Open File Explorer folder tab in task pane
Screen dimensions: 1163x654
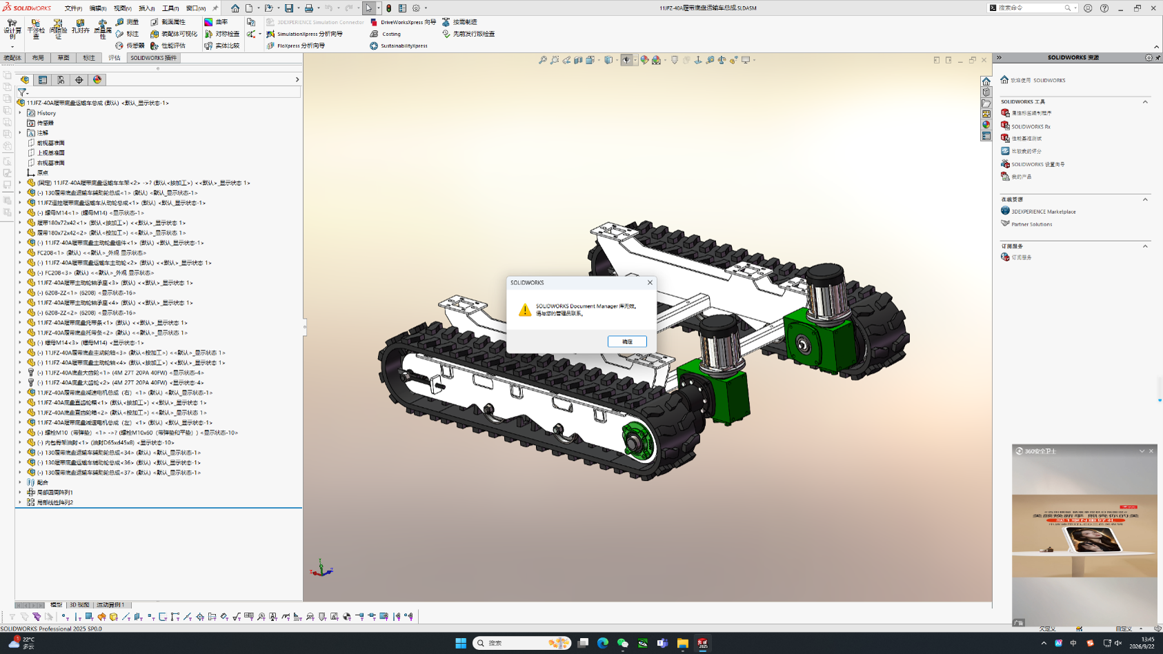tap(986, 103)
